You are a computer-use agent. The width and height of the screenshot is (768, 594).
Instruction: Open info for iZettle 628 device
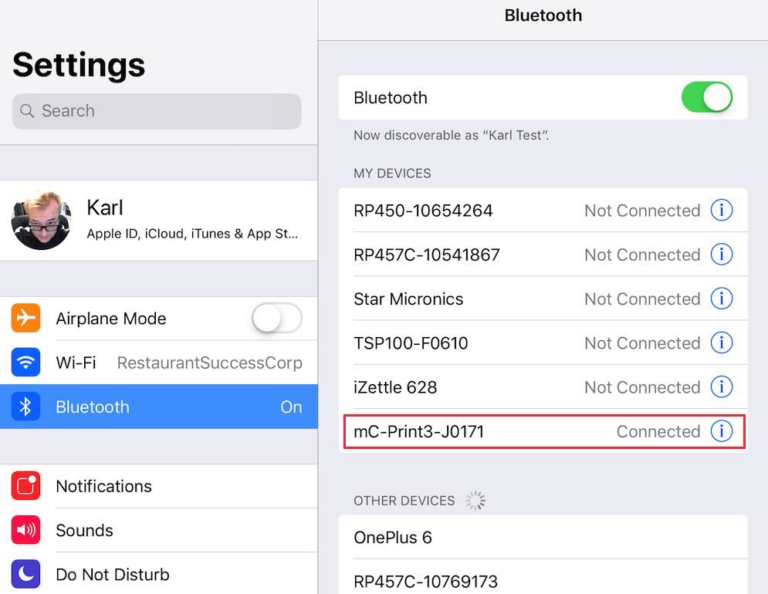coord(722,387)
